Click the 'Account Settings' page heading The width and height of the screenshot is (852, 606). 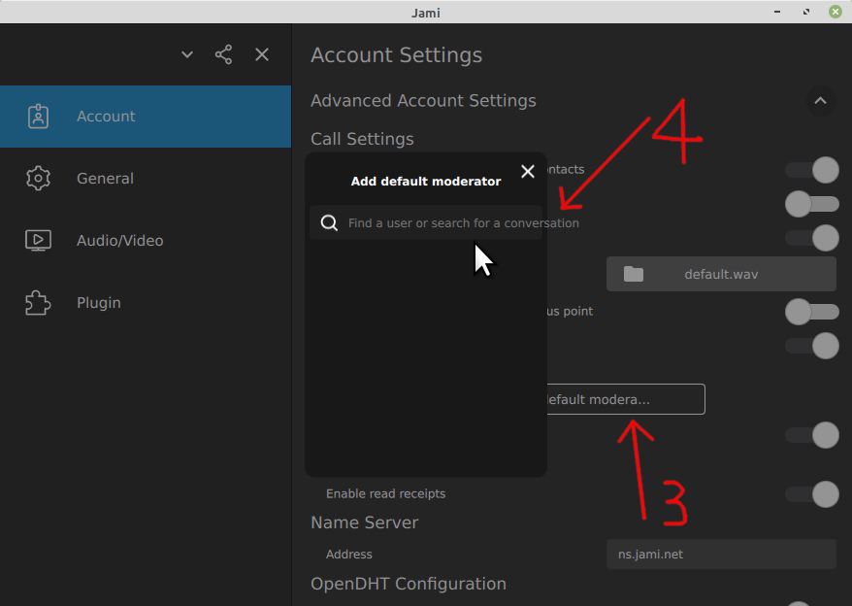point(396,55)
